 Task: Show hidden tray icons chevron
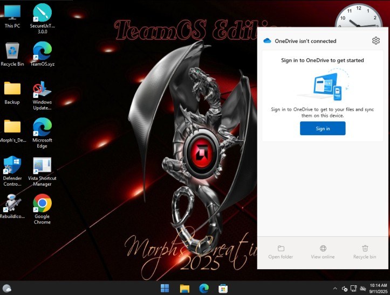coord(335,289)
